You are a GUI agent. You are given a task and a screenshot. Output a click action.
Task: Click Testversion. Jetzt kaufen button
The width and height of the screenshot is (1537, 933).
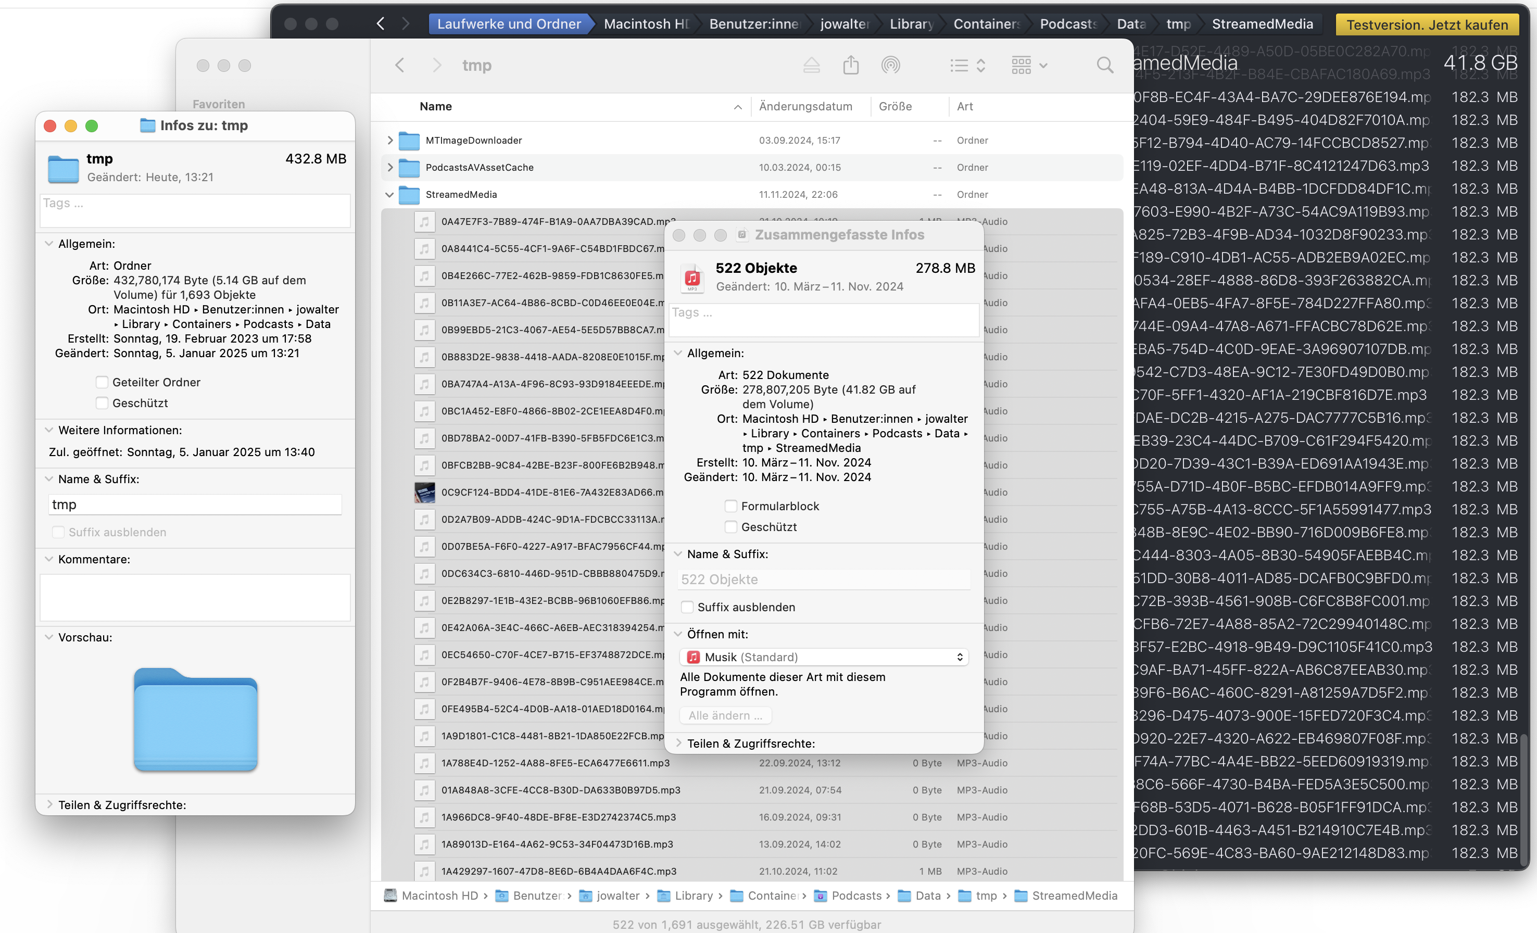pyautogui.click(x=1427, y=24)
